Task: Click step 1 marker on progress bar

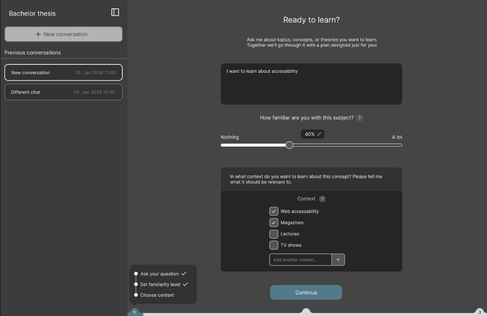Action: coord(134,312)
